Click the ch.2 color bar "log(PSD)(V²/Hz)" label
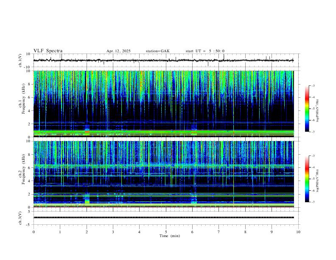Screen dimensions: 336x260 click(x=317, y=181)
